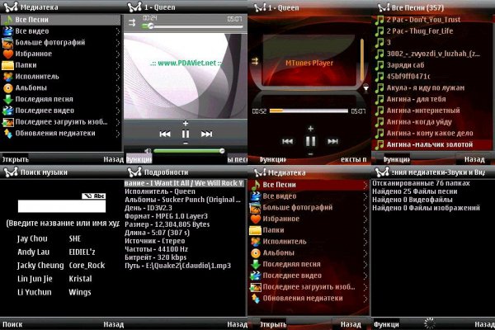Image resolution: width=495 pixels, height=330 pixels.
Task: Open Больше фотографий in gray Медиатека
Action: pyautogui.click(x=60, y=42)
